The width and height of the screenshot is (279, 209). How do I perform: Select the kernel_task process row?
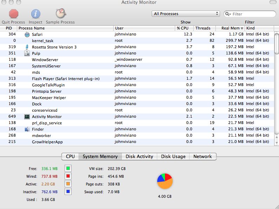[137, 41]
